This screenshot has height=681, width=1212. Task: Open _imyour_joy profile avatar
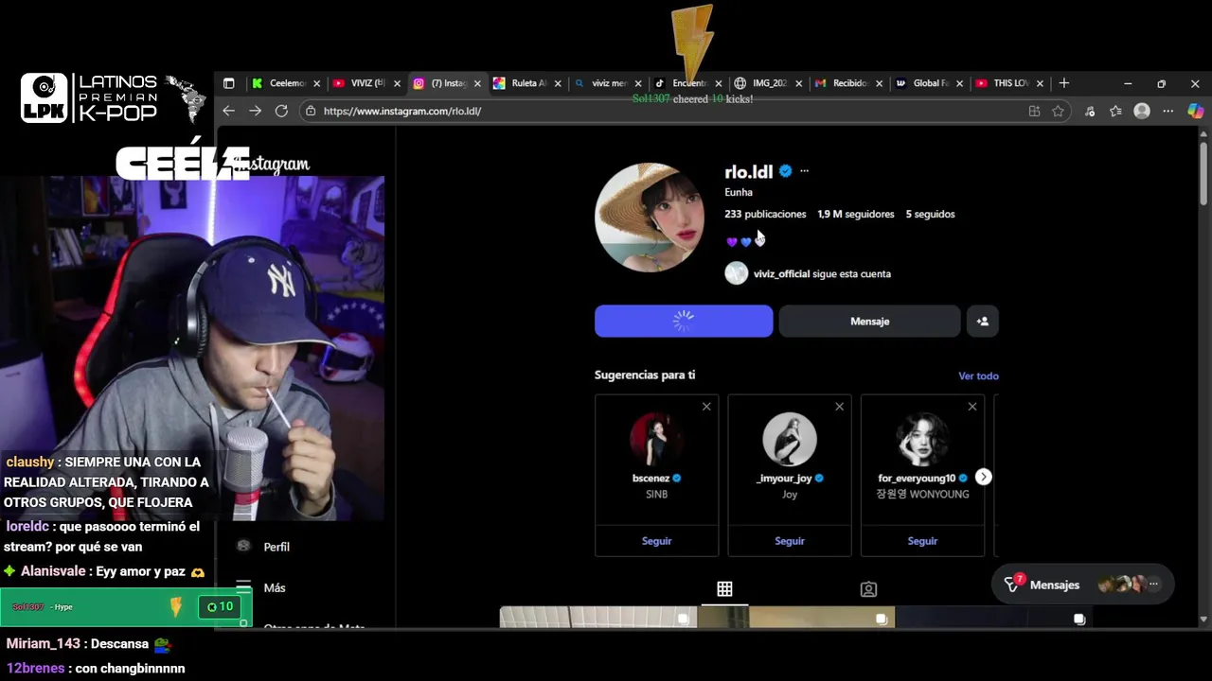(x=789, y=439)
